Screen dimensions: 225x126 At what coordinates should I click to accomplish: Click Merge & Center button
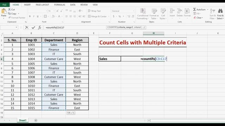(97, 16)
